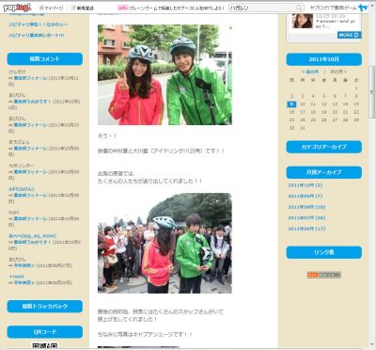Click the RSS feed badge
The height and width of the screenshot is (350, 376).
323,275
